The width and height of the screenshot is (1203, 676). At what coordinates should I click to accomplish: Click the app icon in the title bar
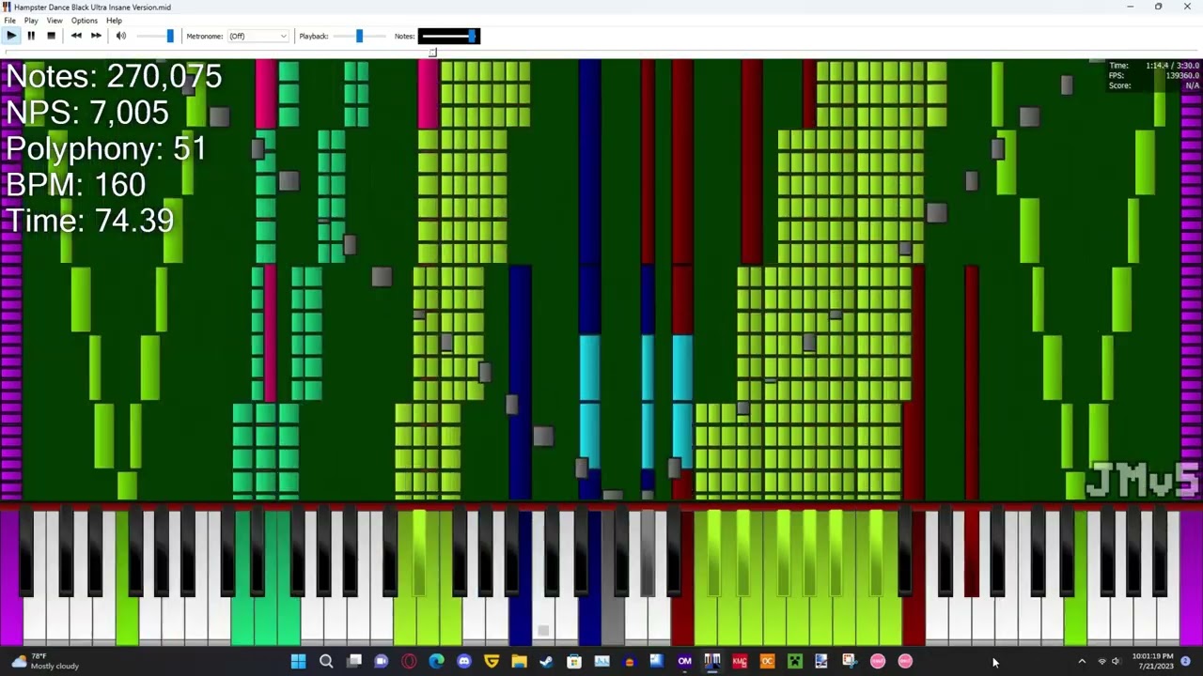tap(8, 7)
